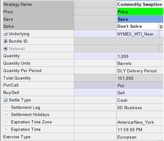The height and width of the screenshot is (141, 164).
Task: Click the blue Save button
Action: 140,19
